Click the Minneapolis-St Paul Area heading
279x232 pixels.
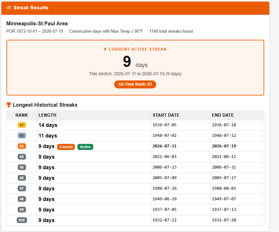point(37,24)
